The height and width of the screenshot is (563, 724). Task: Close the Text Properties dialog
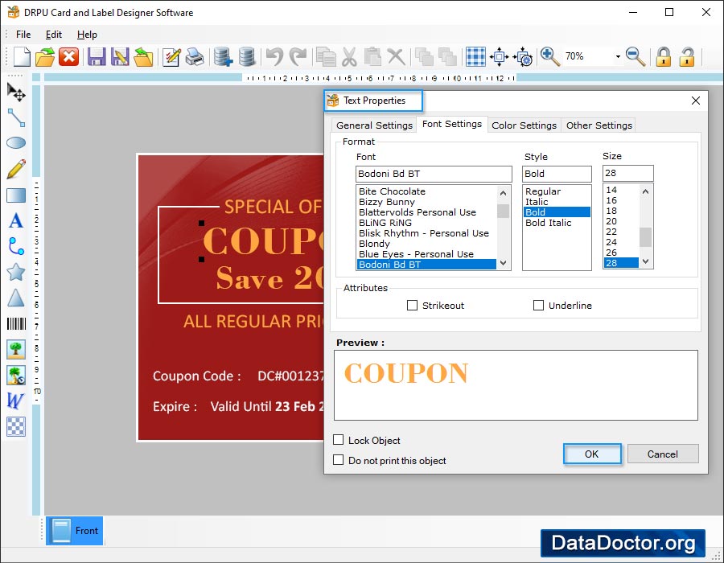click(696, 101)
